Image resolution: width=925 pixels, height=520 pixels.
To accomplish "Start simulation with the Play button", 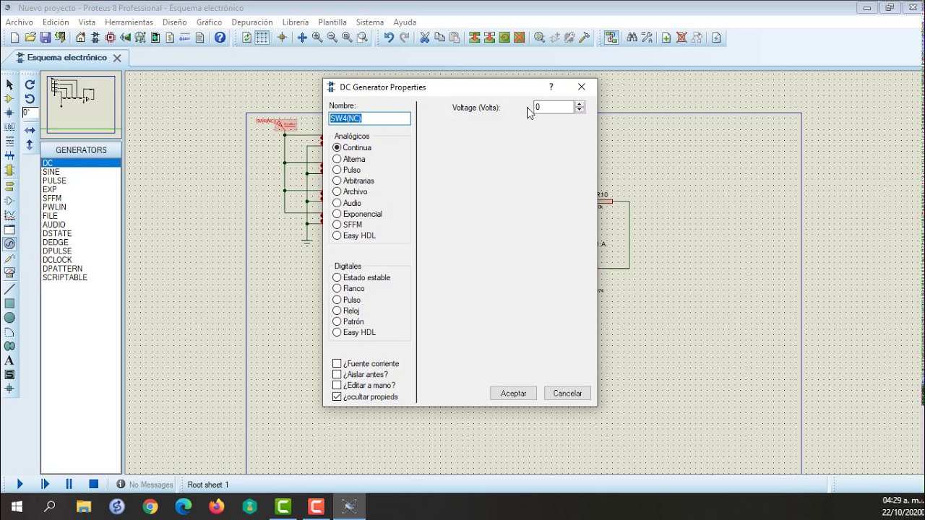I will [x=20, y=484].
